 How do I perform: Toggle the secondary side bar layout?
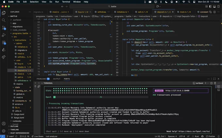pyautogui.click(x=219, y=6)
